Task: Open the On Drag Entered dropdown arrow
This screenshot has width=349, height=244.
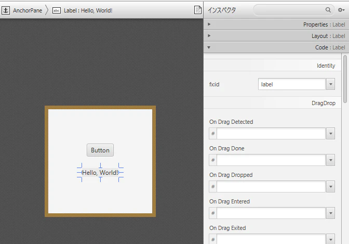Action: [x=330, y=213]
